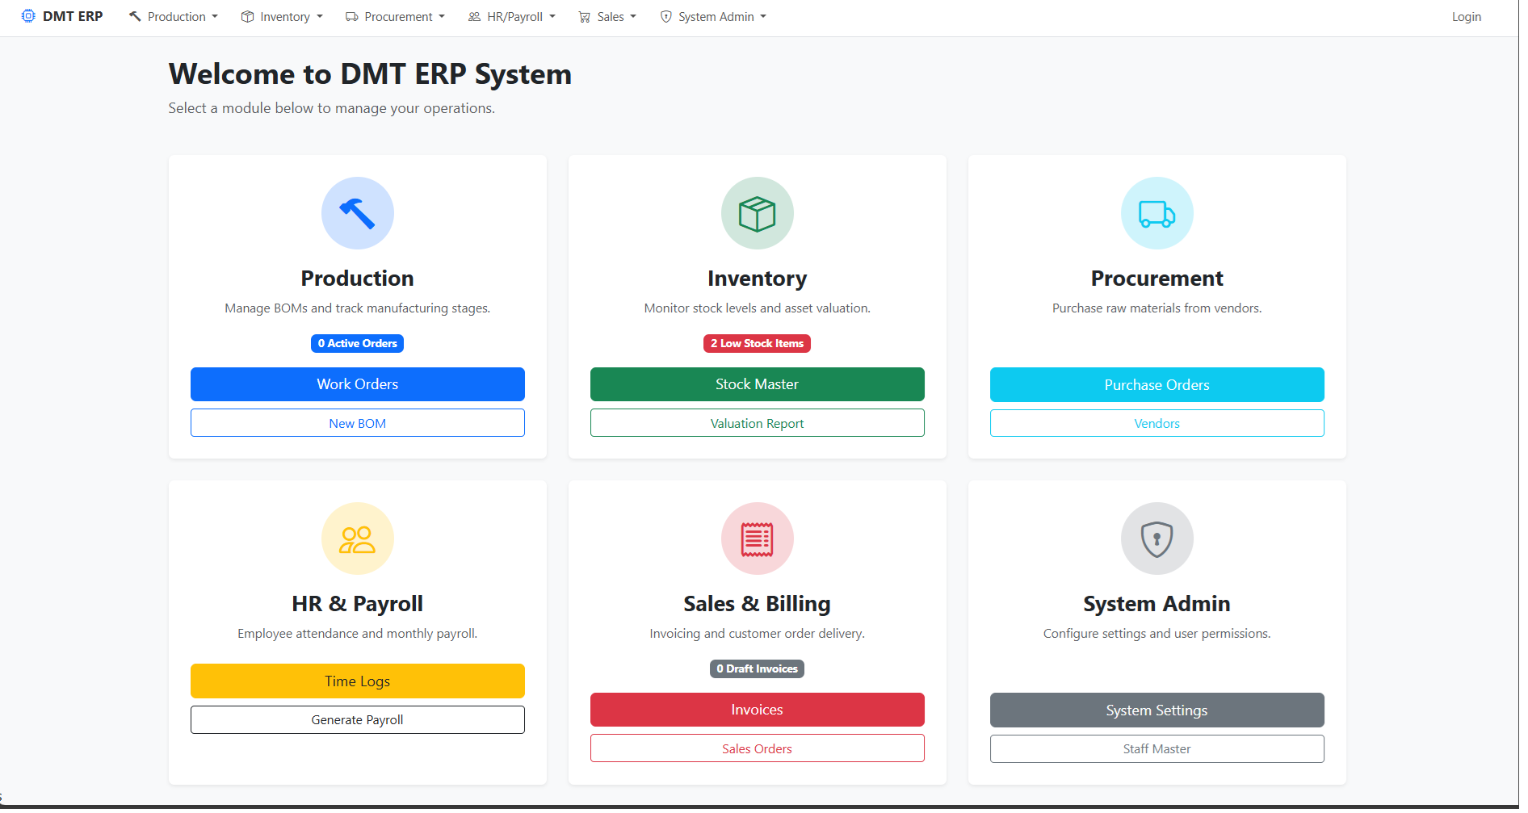
Task: Click the 2 Low Stock Items badge
Action: tap(757, 343)
